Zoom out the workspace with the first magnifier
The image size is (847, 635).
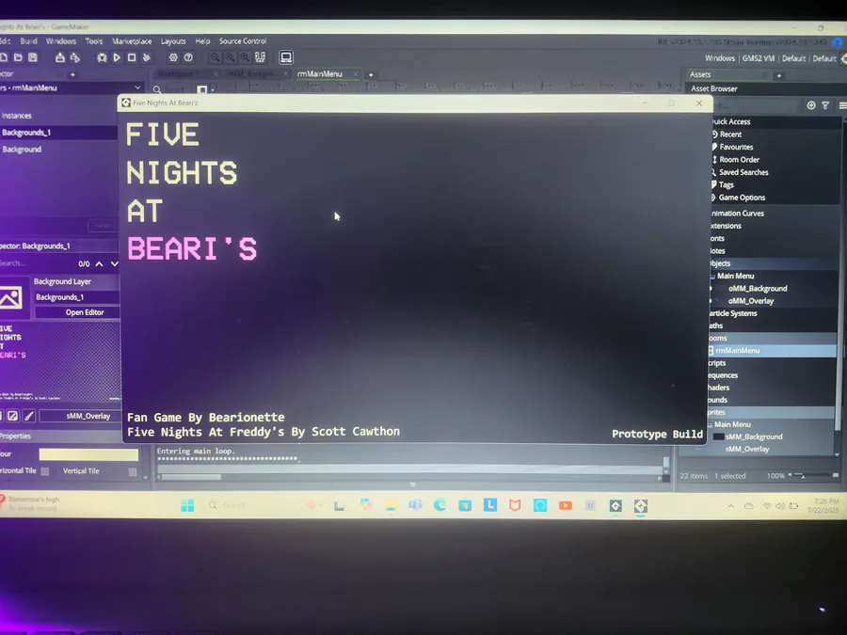click(x=215, y=57)
